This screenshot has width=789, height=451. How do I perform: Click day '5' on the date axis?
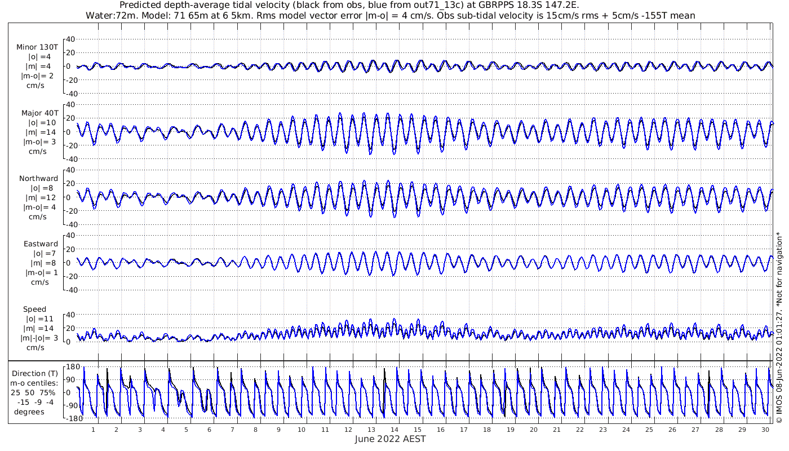click(x=186, y=429)
